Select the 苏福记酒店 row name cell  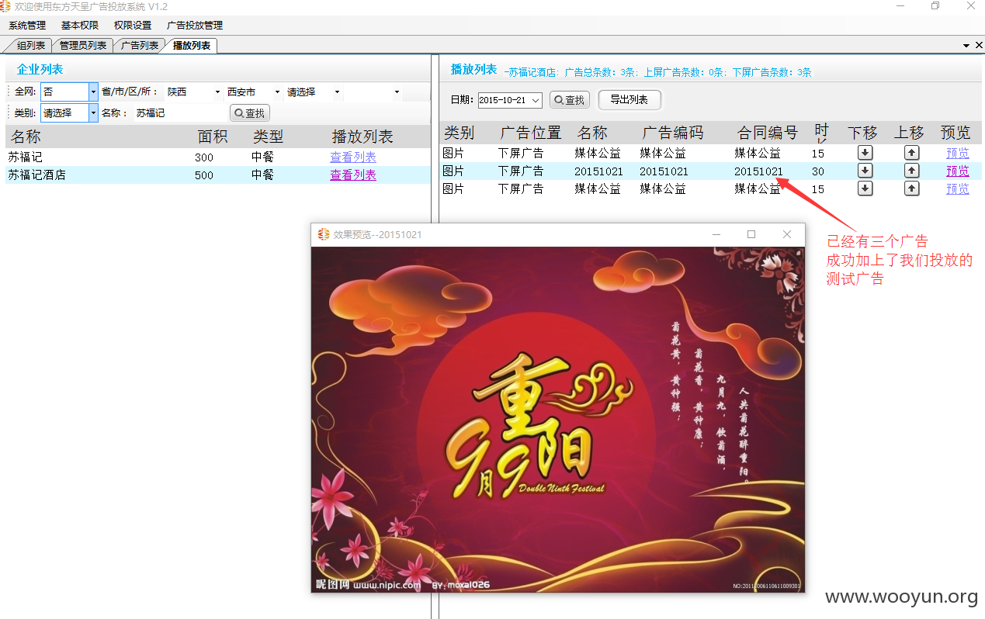37,175
